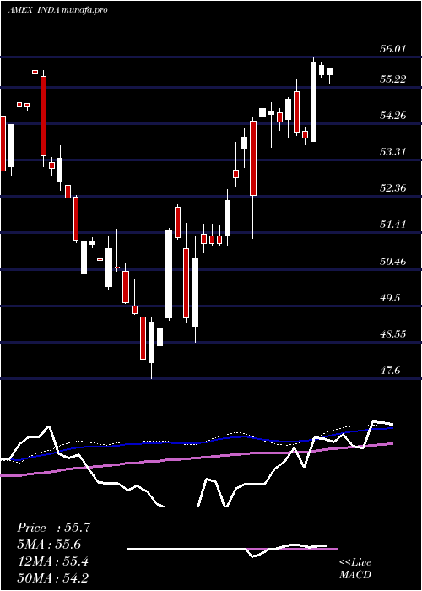The height and width of the screenshot is (591, 422).
Task: Click the 54.26 price axis label
Action: coord(393,116)
